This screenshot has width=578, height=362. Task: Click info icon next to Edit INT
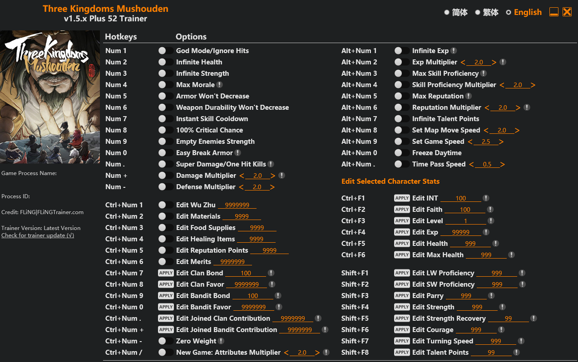pyautogui.click(x=486, y=198)
